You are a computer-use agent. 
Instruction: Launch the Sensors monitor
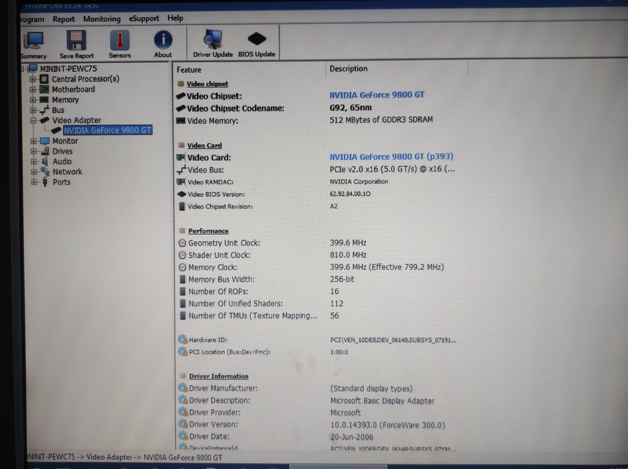tap(120, 42)
